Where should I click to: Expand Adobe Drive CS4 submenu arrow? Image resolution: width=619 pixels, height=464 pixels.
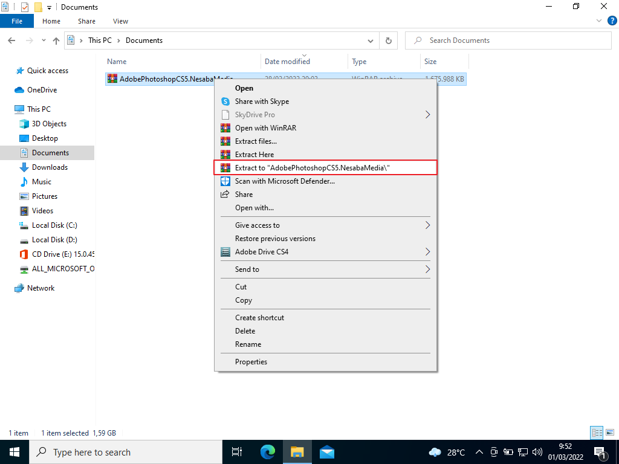click(427, 252)
